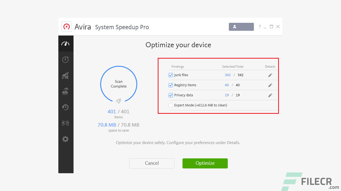341x191 pixels.
Task: Click the "Selected/Total" column header
Action: coord(233,67)
